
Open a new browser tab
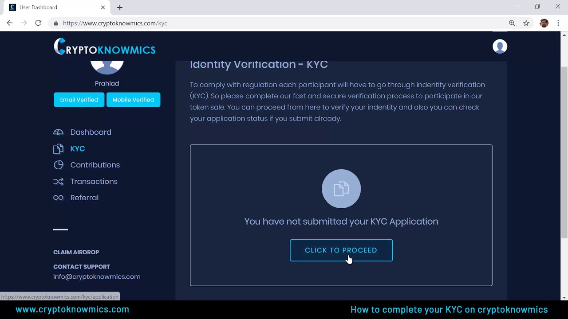[x=120, y=8]
